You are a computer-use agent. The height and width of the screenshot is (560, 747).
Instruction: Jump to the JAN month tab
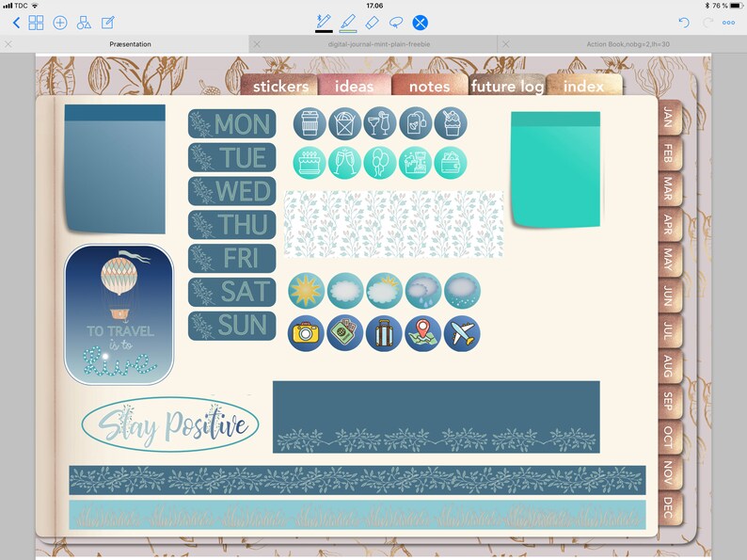point(670,118)
